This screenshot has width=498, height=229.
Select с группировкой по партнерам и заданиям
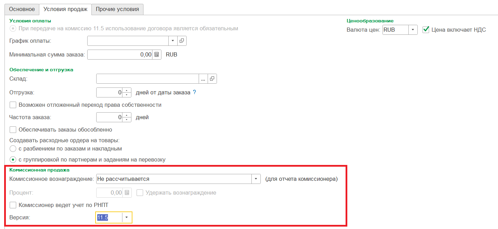click(x=13, y=159)
